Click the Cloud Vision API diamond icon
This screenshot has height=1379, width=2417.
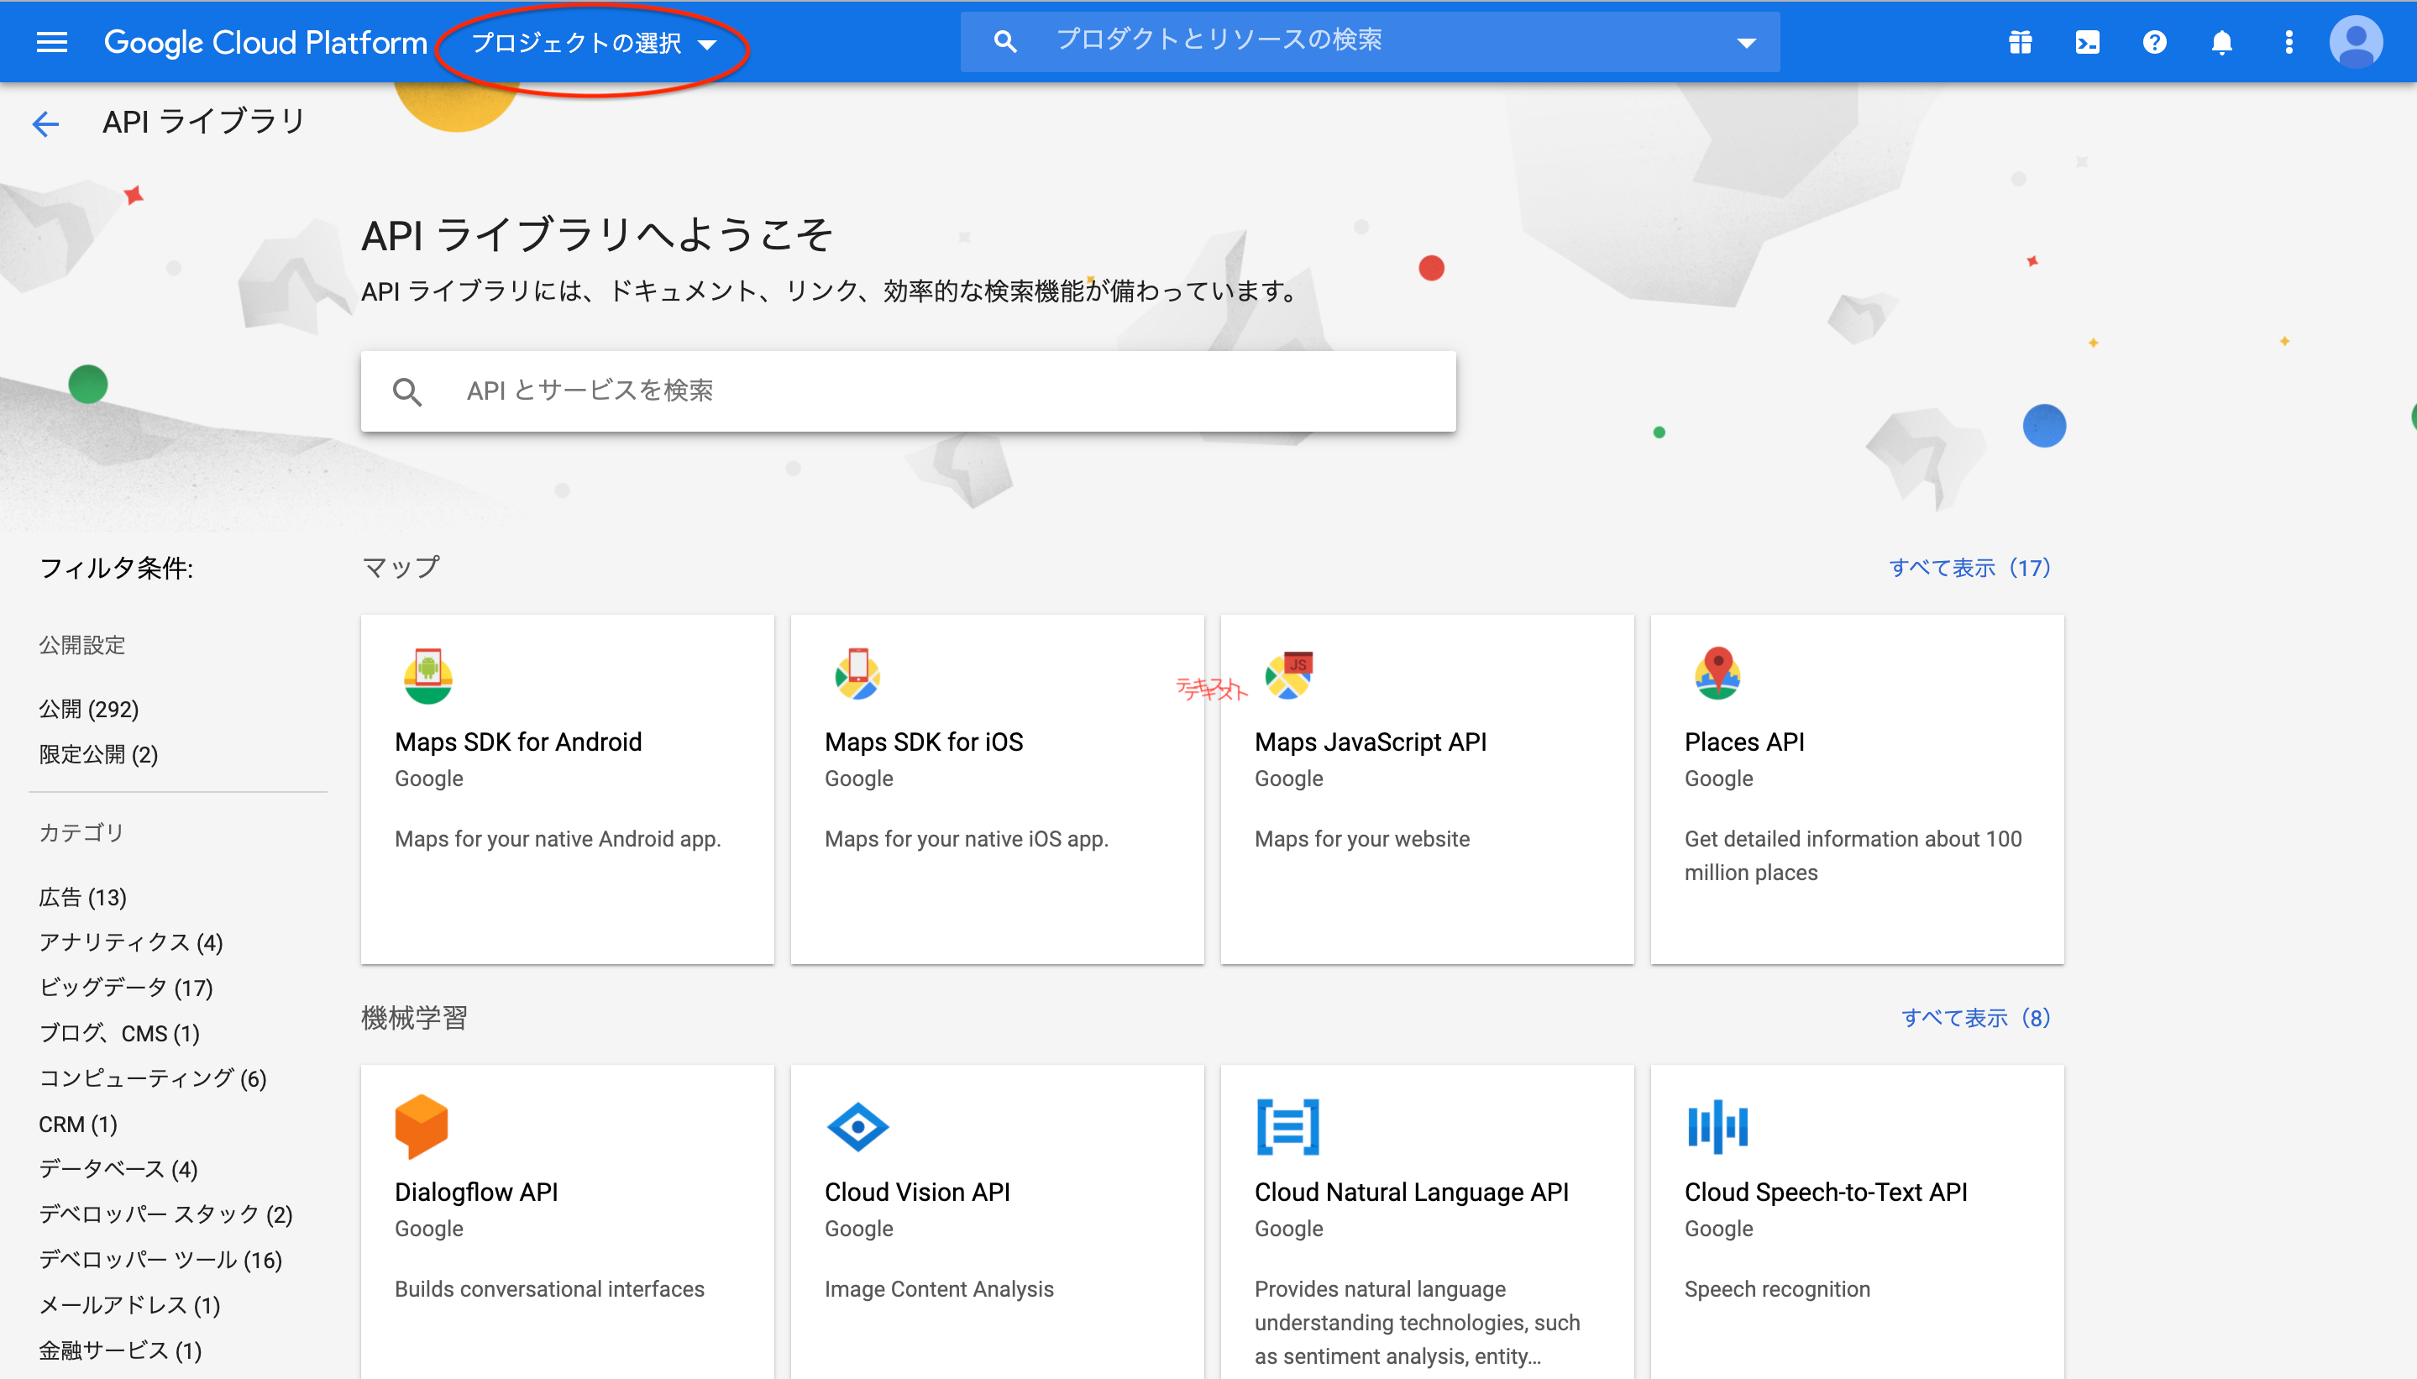(x=858, y=1127)
